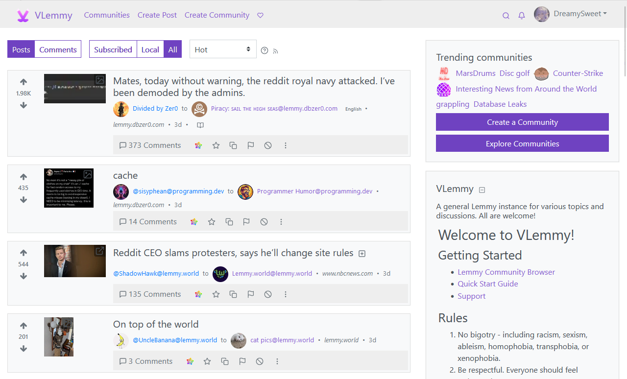This screenshot has width=627, height=379.
Task: Click the 'Create a Community' button
Action: pos(522,122)
